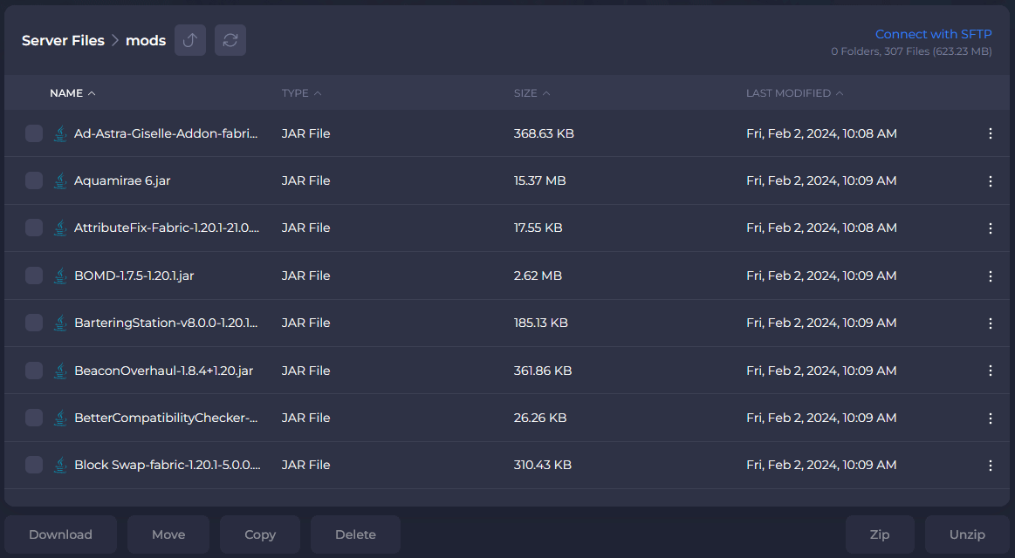Click the Connect with SFTP link
Screen dimensions: 1015x558
click(x=933, y=34)
